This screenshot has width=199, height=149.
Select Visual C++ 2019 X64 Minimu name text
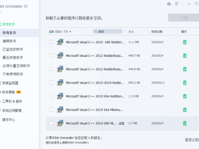pyautogui.click(x=94, y=110)
